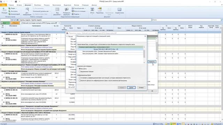Collapse the Расчет tree node

click(67, 36)
